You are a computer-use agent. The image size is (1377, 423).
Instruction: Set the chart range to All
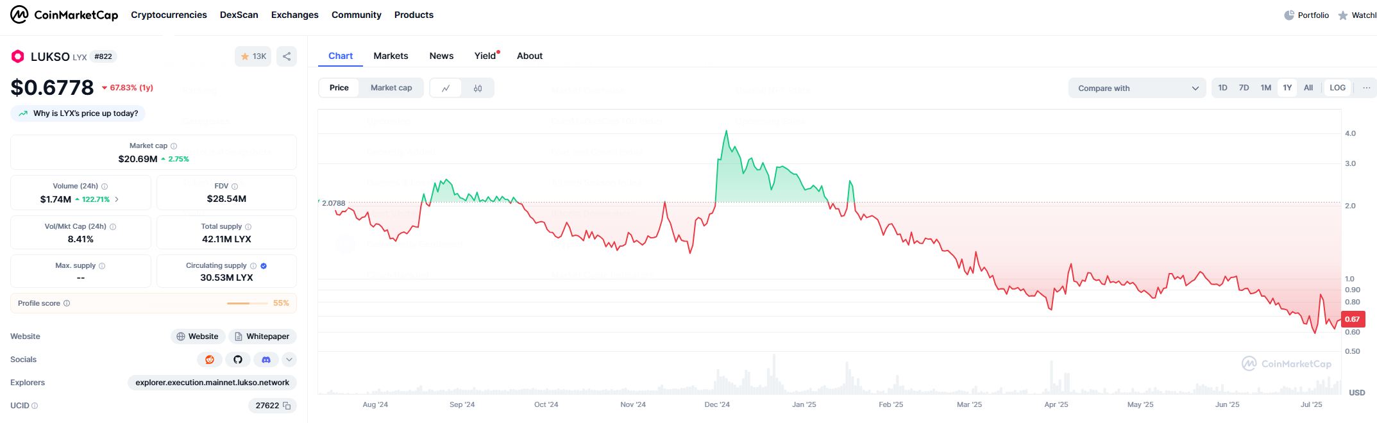click(1308, 88)
